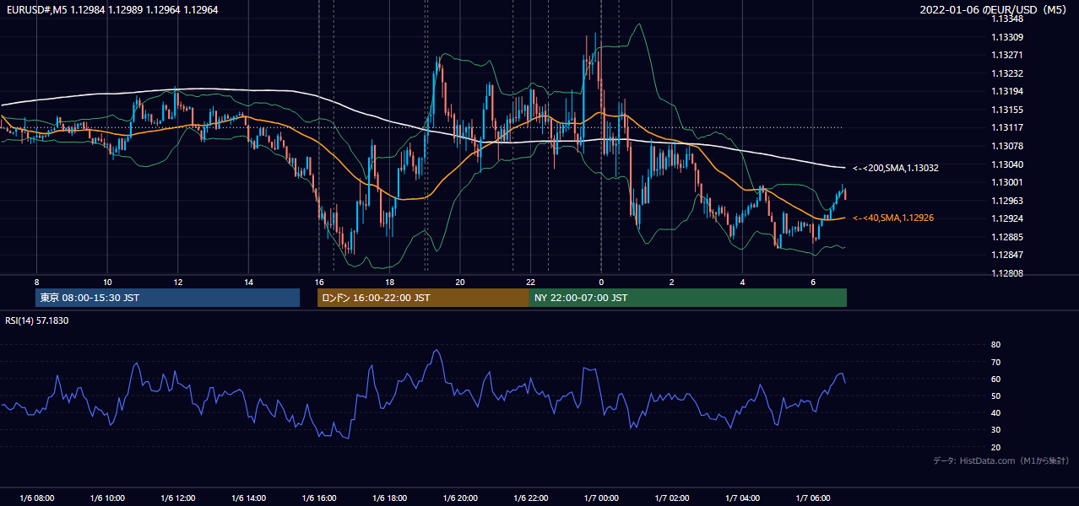Click the 1.12847 price axis label
Image resolution: width=1079 pixels, height=506 pixels.
[x=1007, y=255]
